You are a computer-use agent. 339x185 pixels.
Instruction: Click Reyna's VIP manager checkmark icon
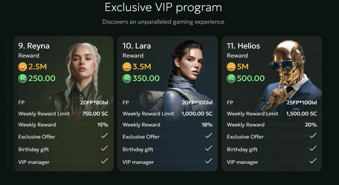tap(104, 161)
